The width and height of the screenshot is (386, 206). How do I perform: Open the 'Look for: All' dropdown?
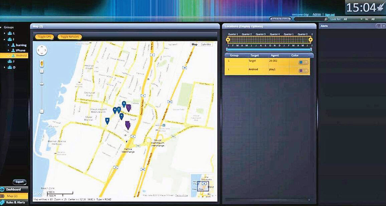(x=361, y=19)
